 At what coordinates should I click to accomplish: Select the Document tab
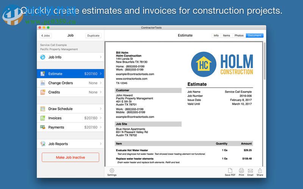(255, 36)
